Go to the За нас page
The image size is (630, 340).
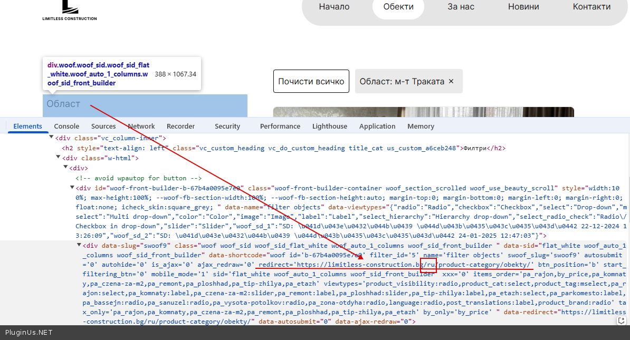(x=461, y=7)
